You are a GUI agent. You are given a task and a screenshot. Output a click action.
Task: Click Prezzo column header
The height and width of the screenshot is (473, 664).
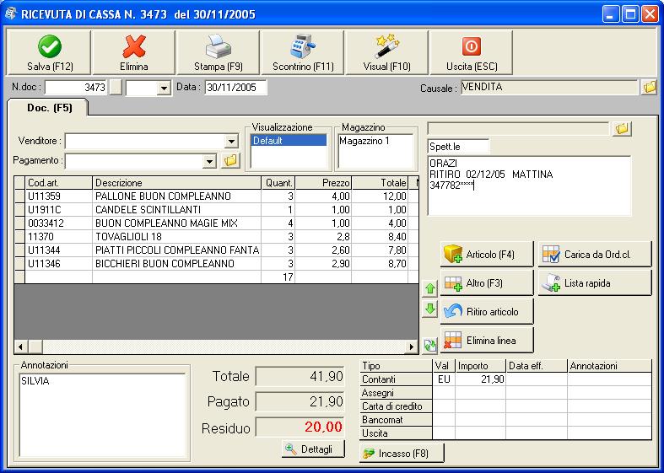323,183
